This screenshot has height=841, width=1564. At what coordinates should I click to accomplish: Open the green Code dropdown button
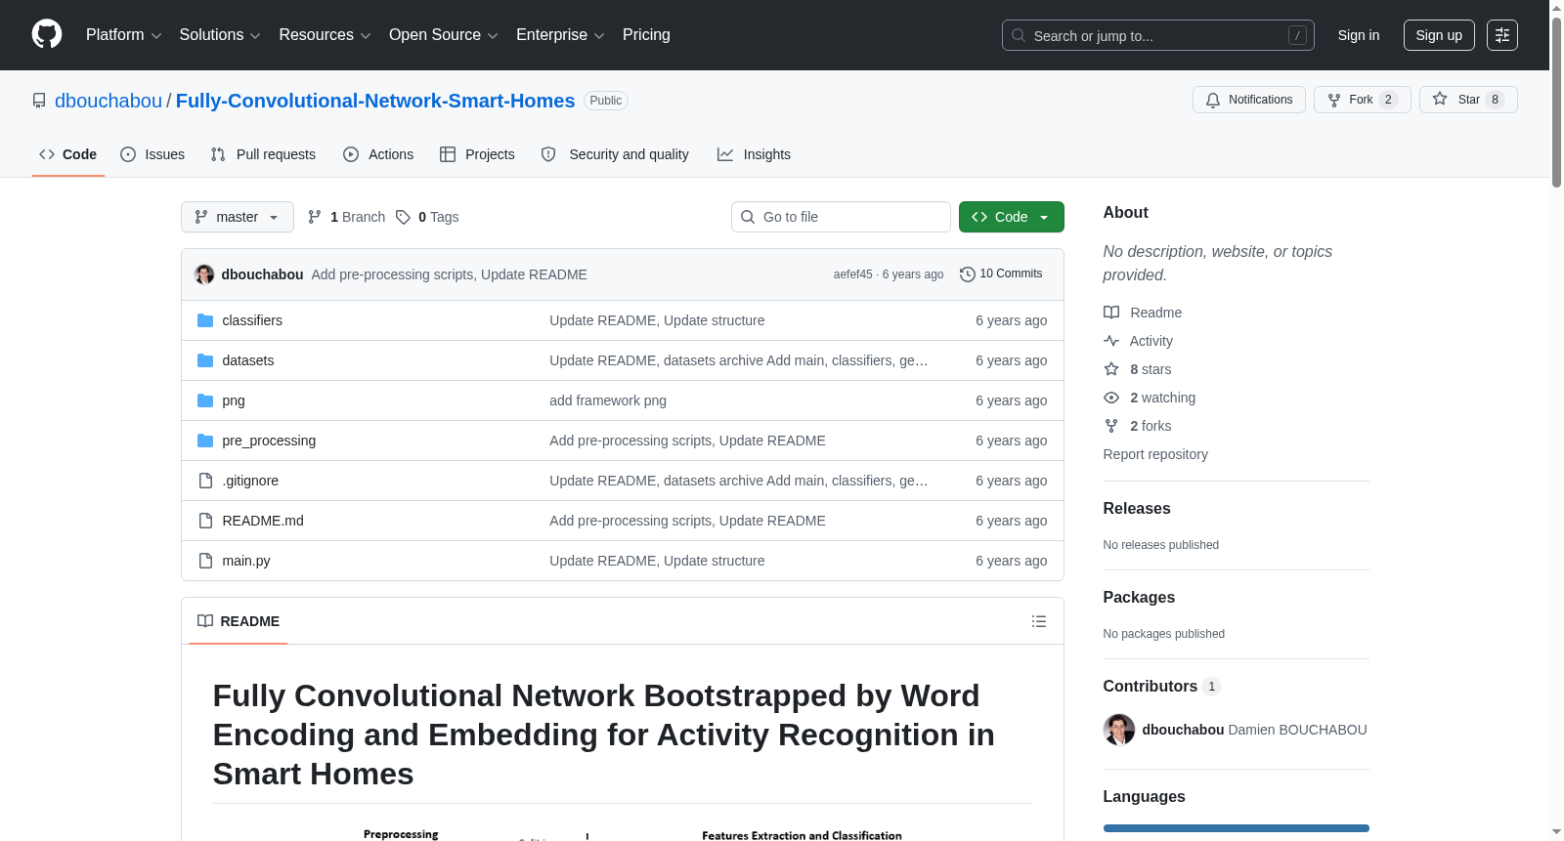[1012, 217]
